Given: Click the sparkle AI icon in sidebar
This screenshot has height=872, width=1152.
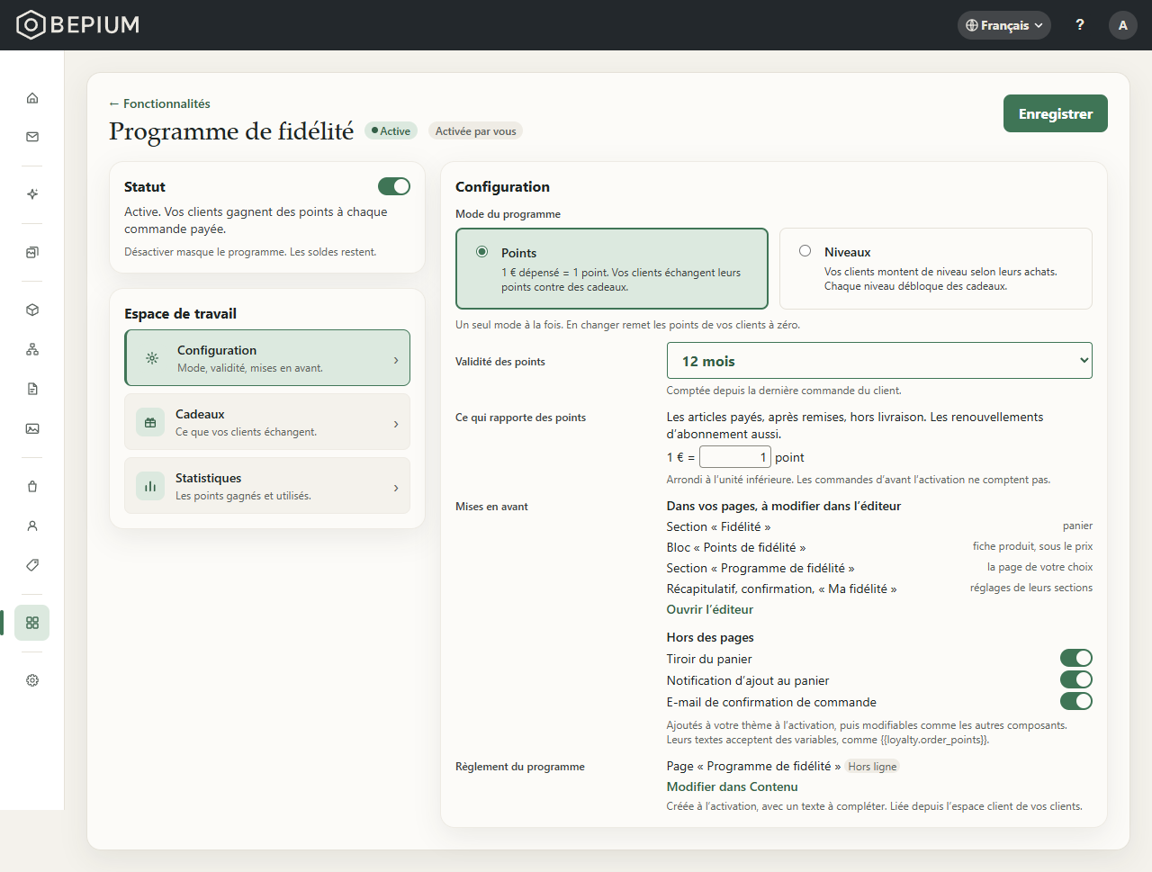Looking at the screenshot, I should point(32,194).
